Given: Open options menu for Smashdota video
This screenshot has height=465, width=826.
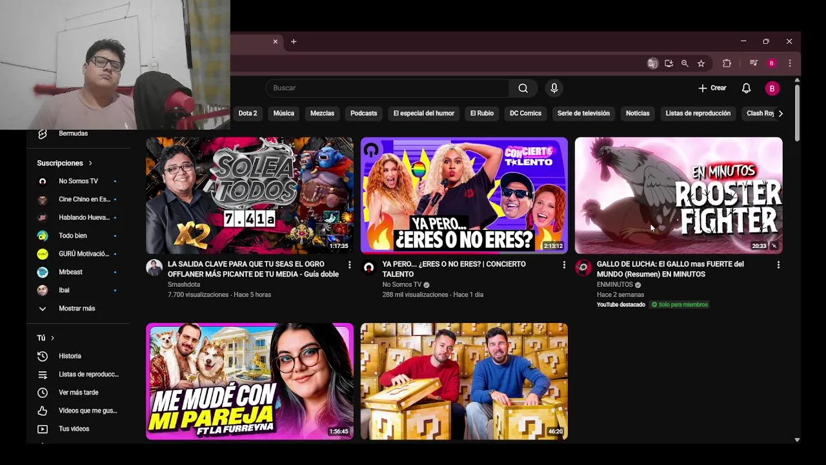Looking at the screenshot, I should (x=349, y=265).
